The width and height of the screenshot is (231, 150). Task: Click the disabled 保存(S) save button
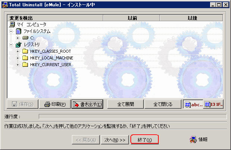pos(22,104)
